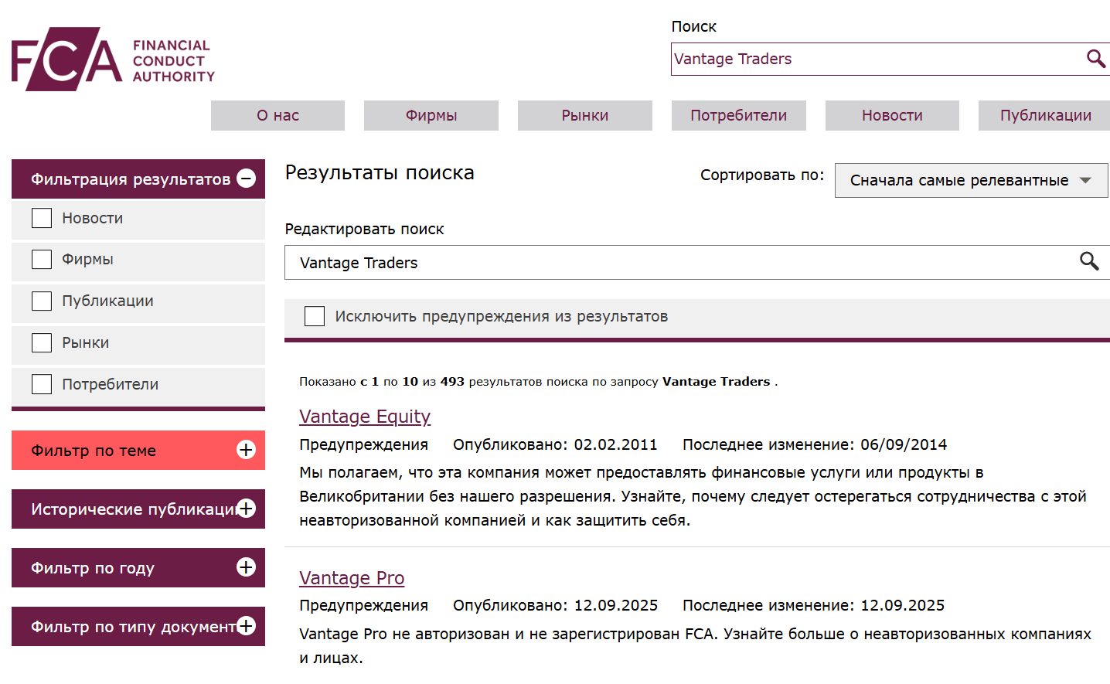The image size is (1110, 684).
Task: Expand the Фильтр по теме section
Action: pos(246,450)
